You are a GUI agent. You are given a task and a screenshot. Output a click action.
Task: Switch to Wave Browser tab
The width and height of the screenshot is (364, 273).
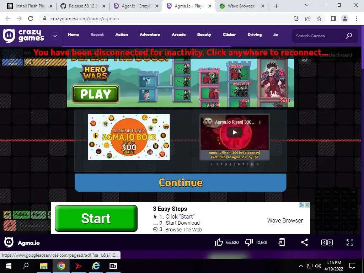click(241, 6)
